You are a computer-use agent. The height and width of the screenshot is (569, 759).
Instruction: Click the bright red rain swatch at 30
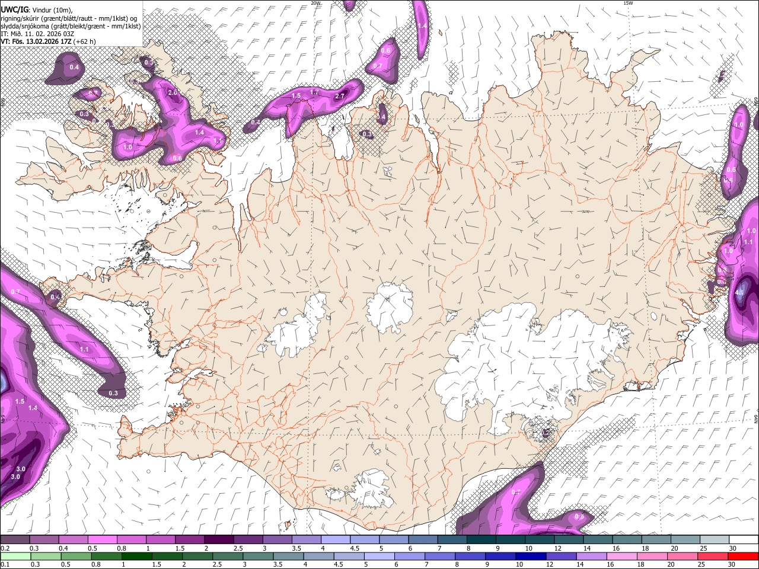pos(743,556)
